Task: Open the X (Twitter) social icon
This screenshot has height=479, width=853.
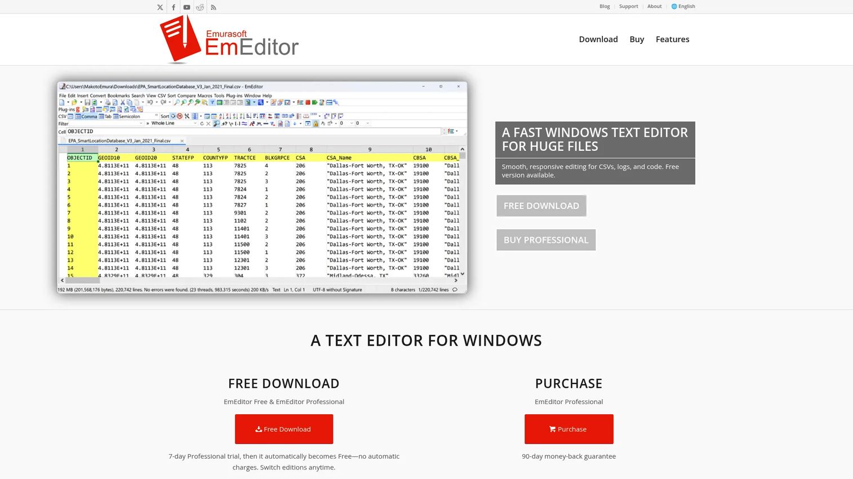Action: coord(160,7)
